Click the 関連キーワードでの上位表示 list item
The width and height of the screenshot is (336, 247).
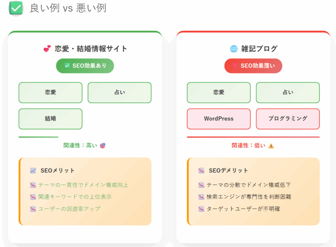75,197
